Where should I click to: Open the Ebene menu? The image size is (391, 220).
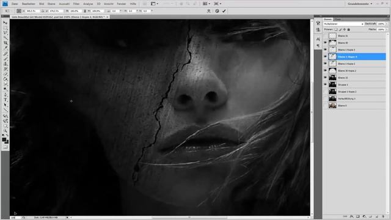tap(51, 4)
